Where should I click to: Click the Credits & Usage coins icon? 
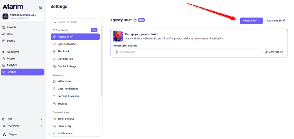pos(54,66)
